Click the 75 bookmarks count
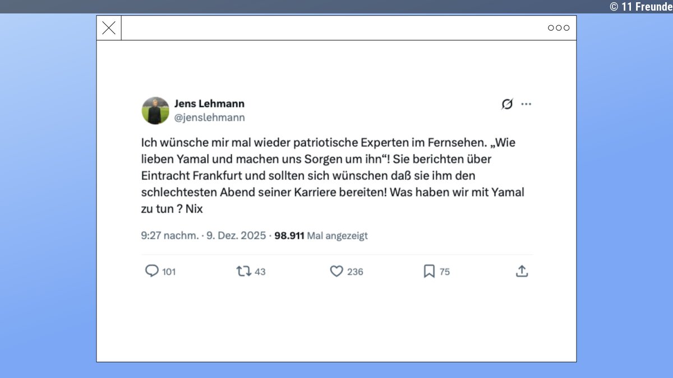 coord(444,272)
